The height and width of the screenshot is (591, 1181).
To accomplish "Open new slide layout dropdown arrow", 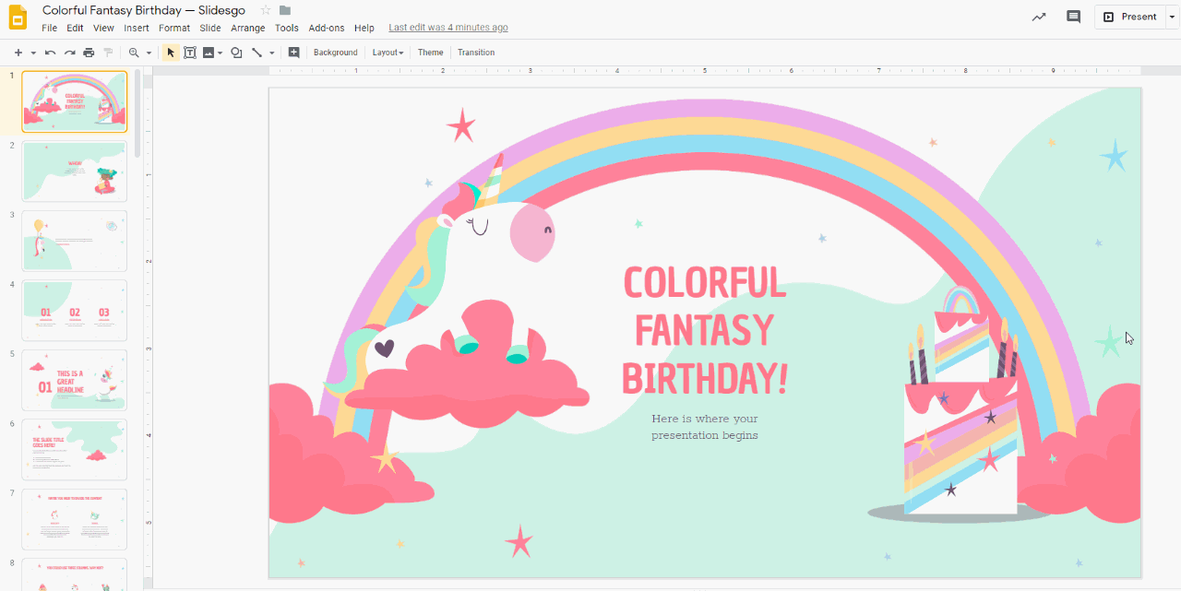I will point(33,53).
